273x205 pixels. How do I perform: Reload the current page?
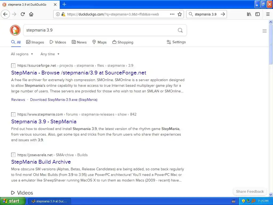click(x=23, y=14)
